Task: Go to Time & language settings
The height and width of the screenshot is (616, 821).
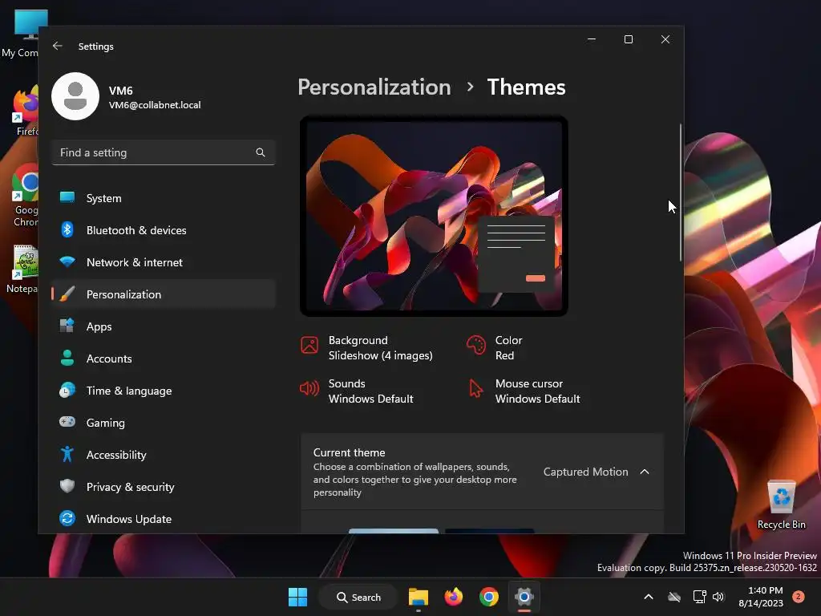Action: click(164, 391)
